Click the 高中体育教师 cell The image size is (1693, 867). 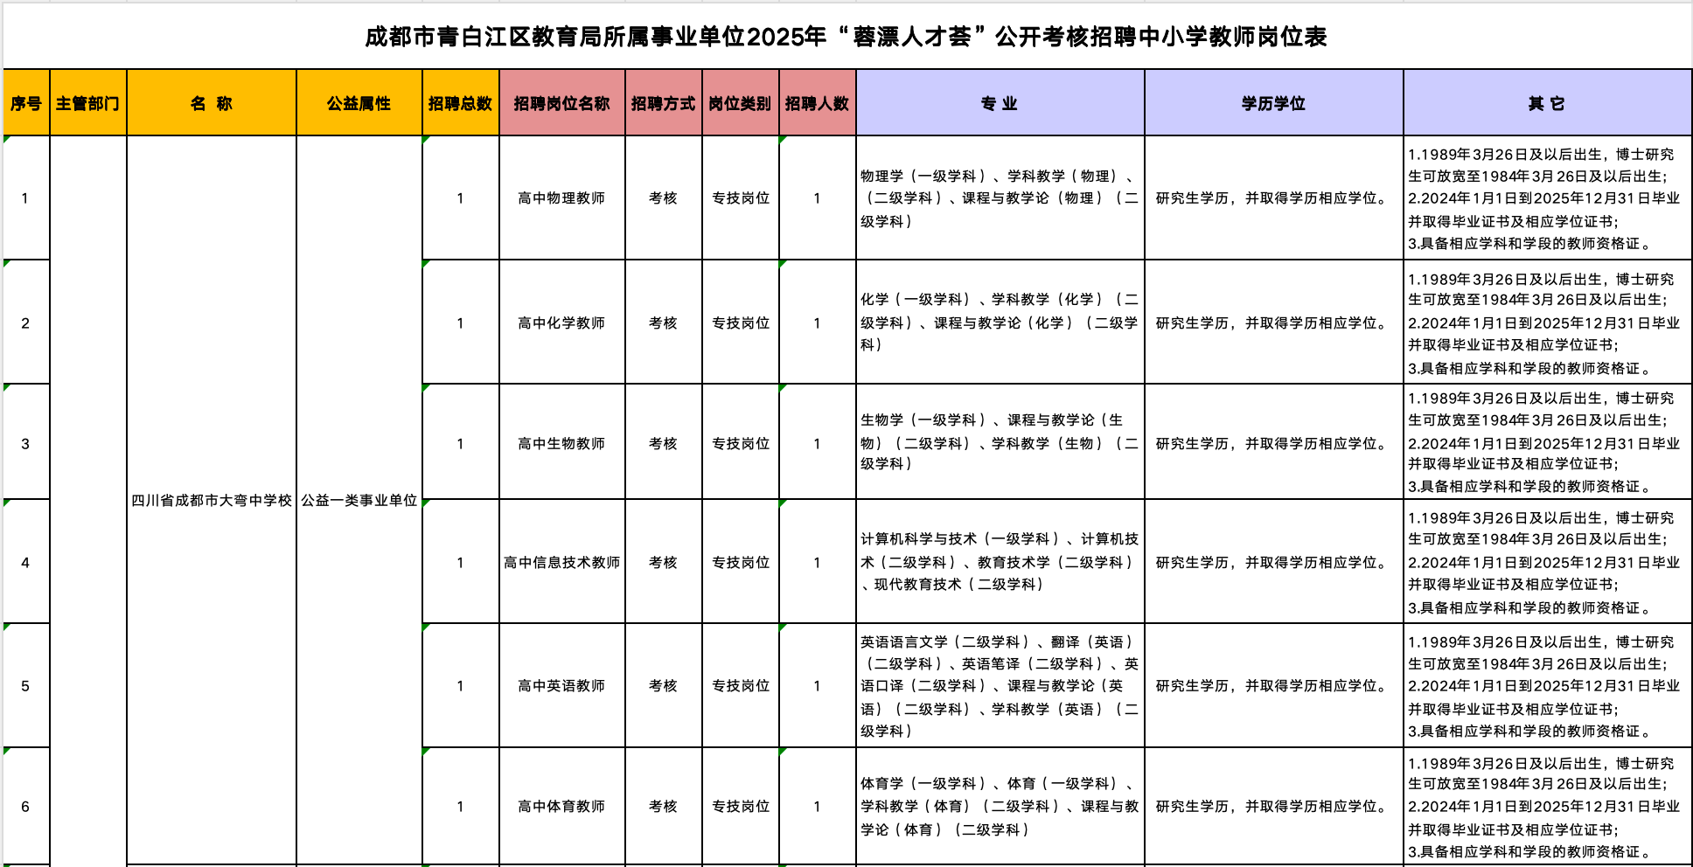(561, 807)
